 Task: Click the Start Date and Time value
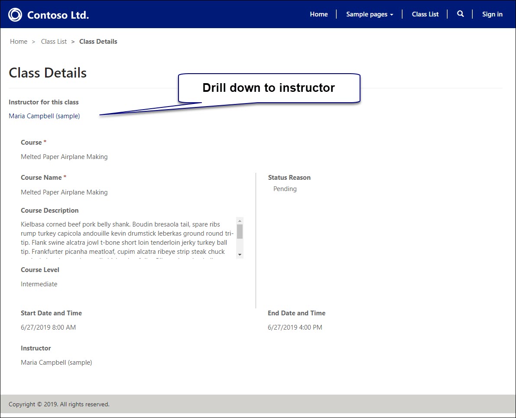[x=48, y=327]
